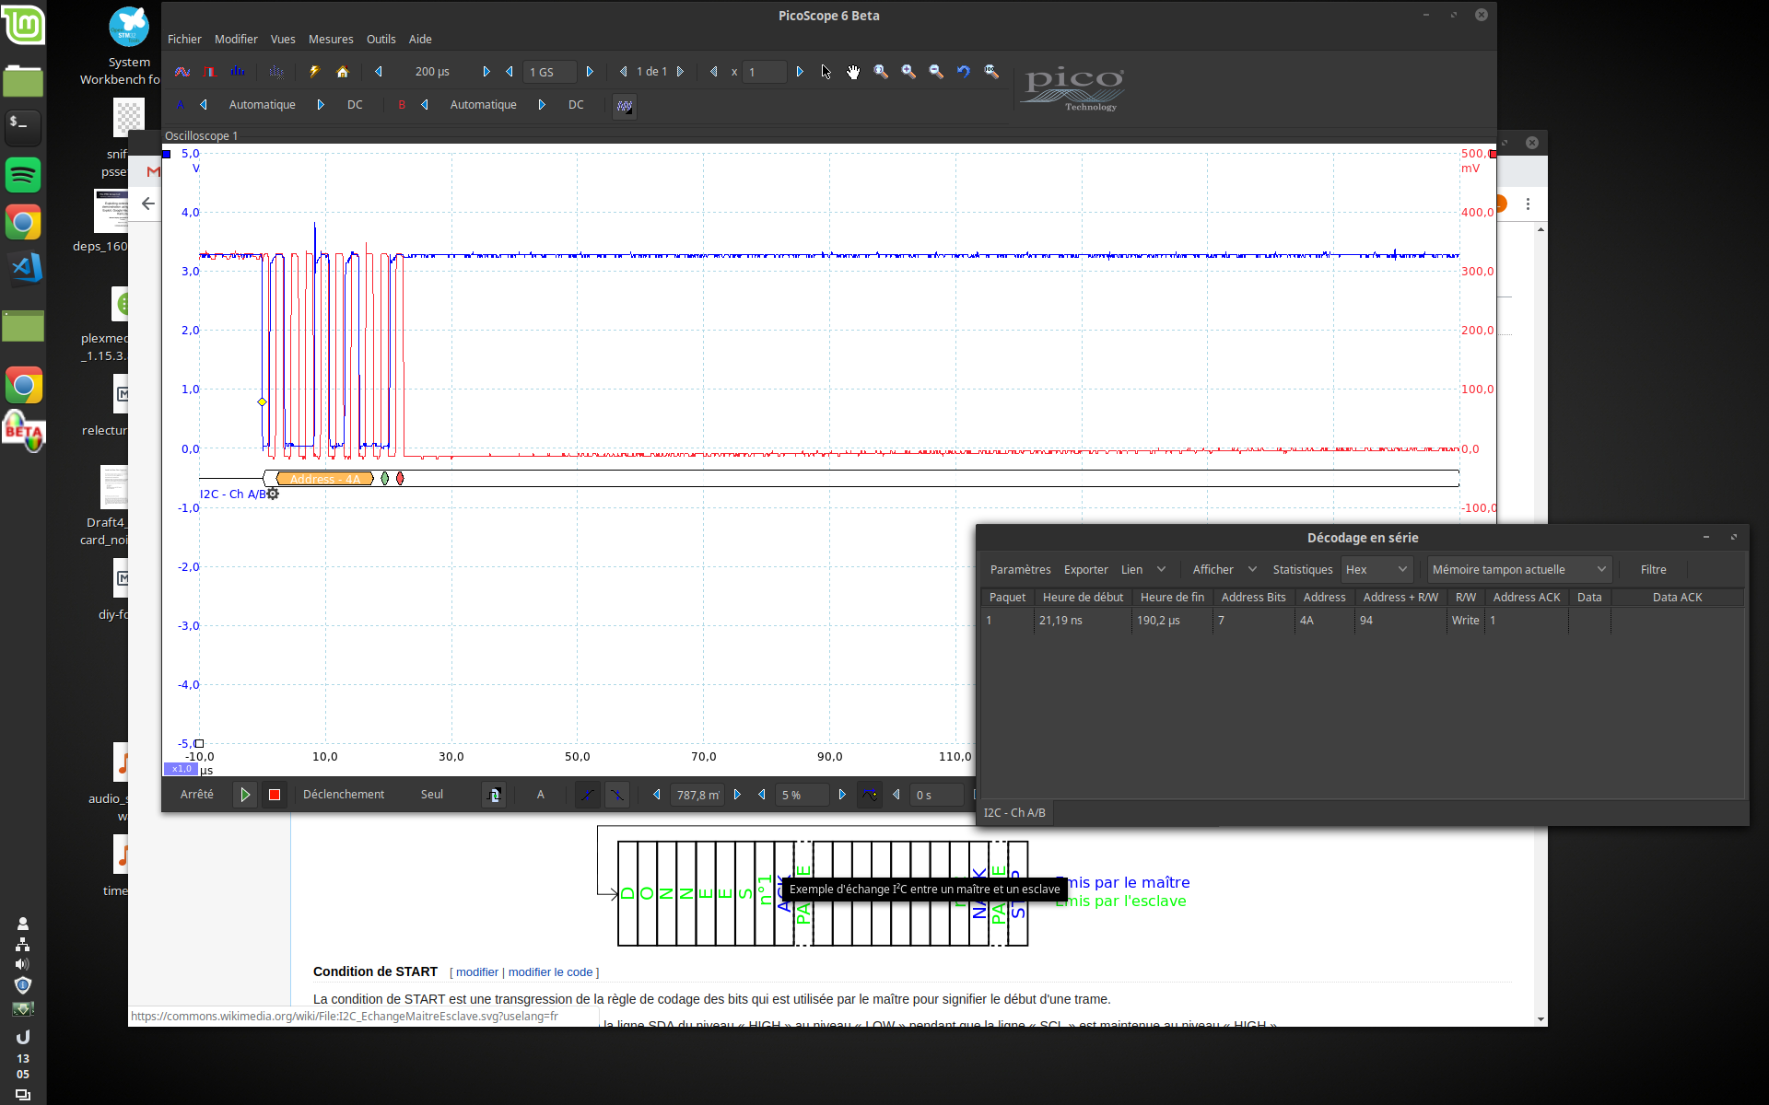
Task: Open the Mesures menu
Action: (330, 40)
